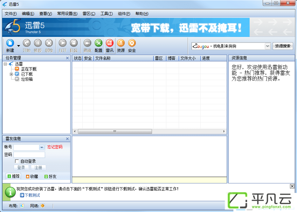Screen dimensions: 297x212
Task: Click the 新建 new task icon
Action: coord(10,43)
